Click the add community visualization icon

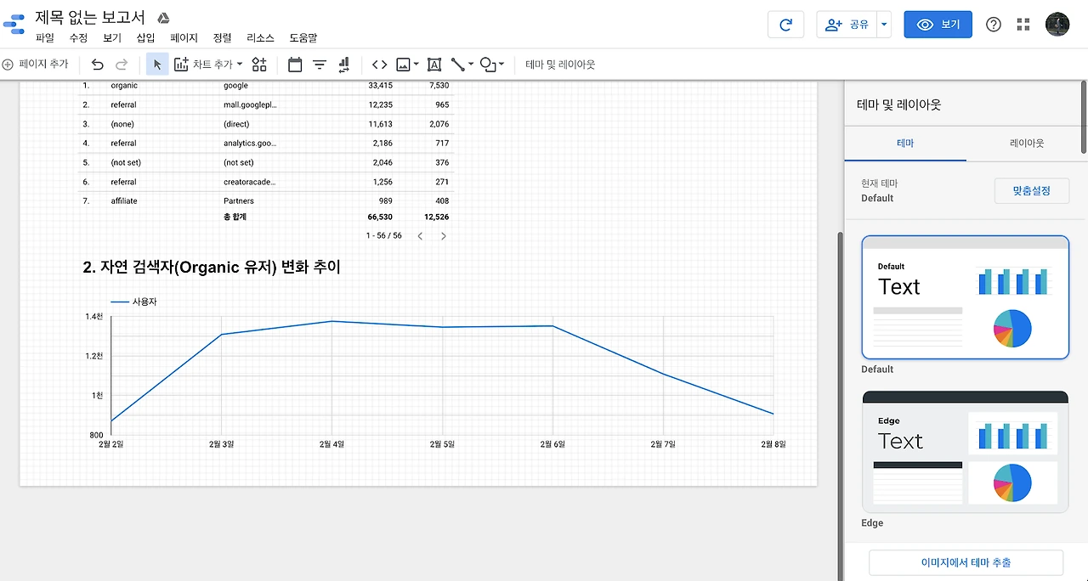[x=259, y=65]
